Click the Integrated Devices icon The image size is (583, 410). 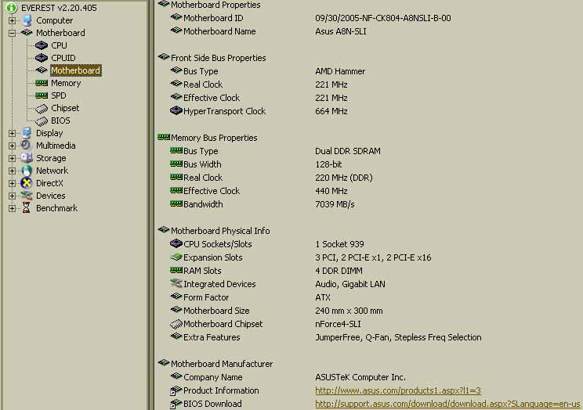coord(176,283)
